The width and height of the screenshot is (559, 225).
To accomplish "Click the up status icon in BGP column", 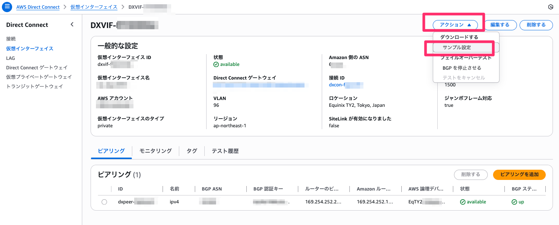I will click(x=514, y=202).
